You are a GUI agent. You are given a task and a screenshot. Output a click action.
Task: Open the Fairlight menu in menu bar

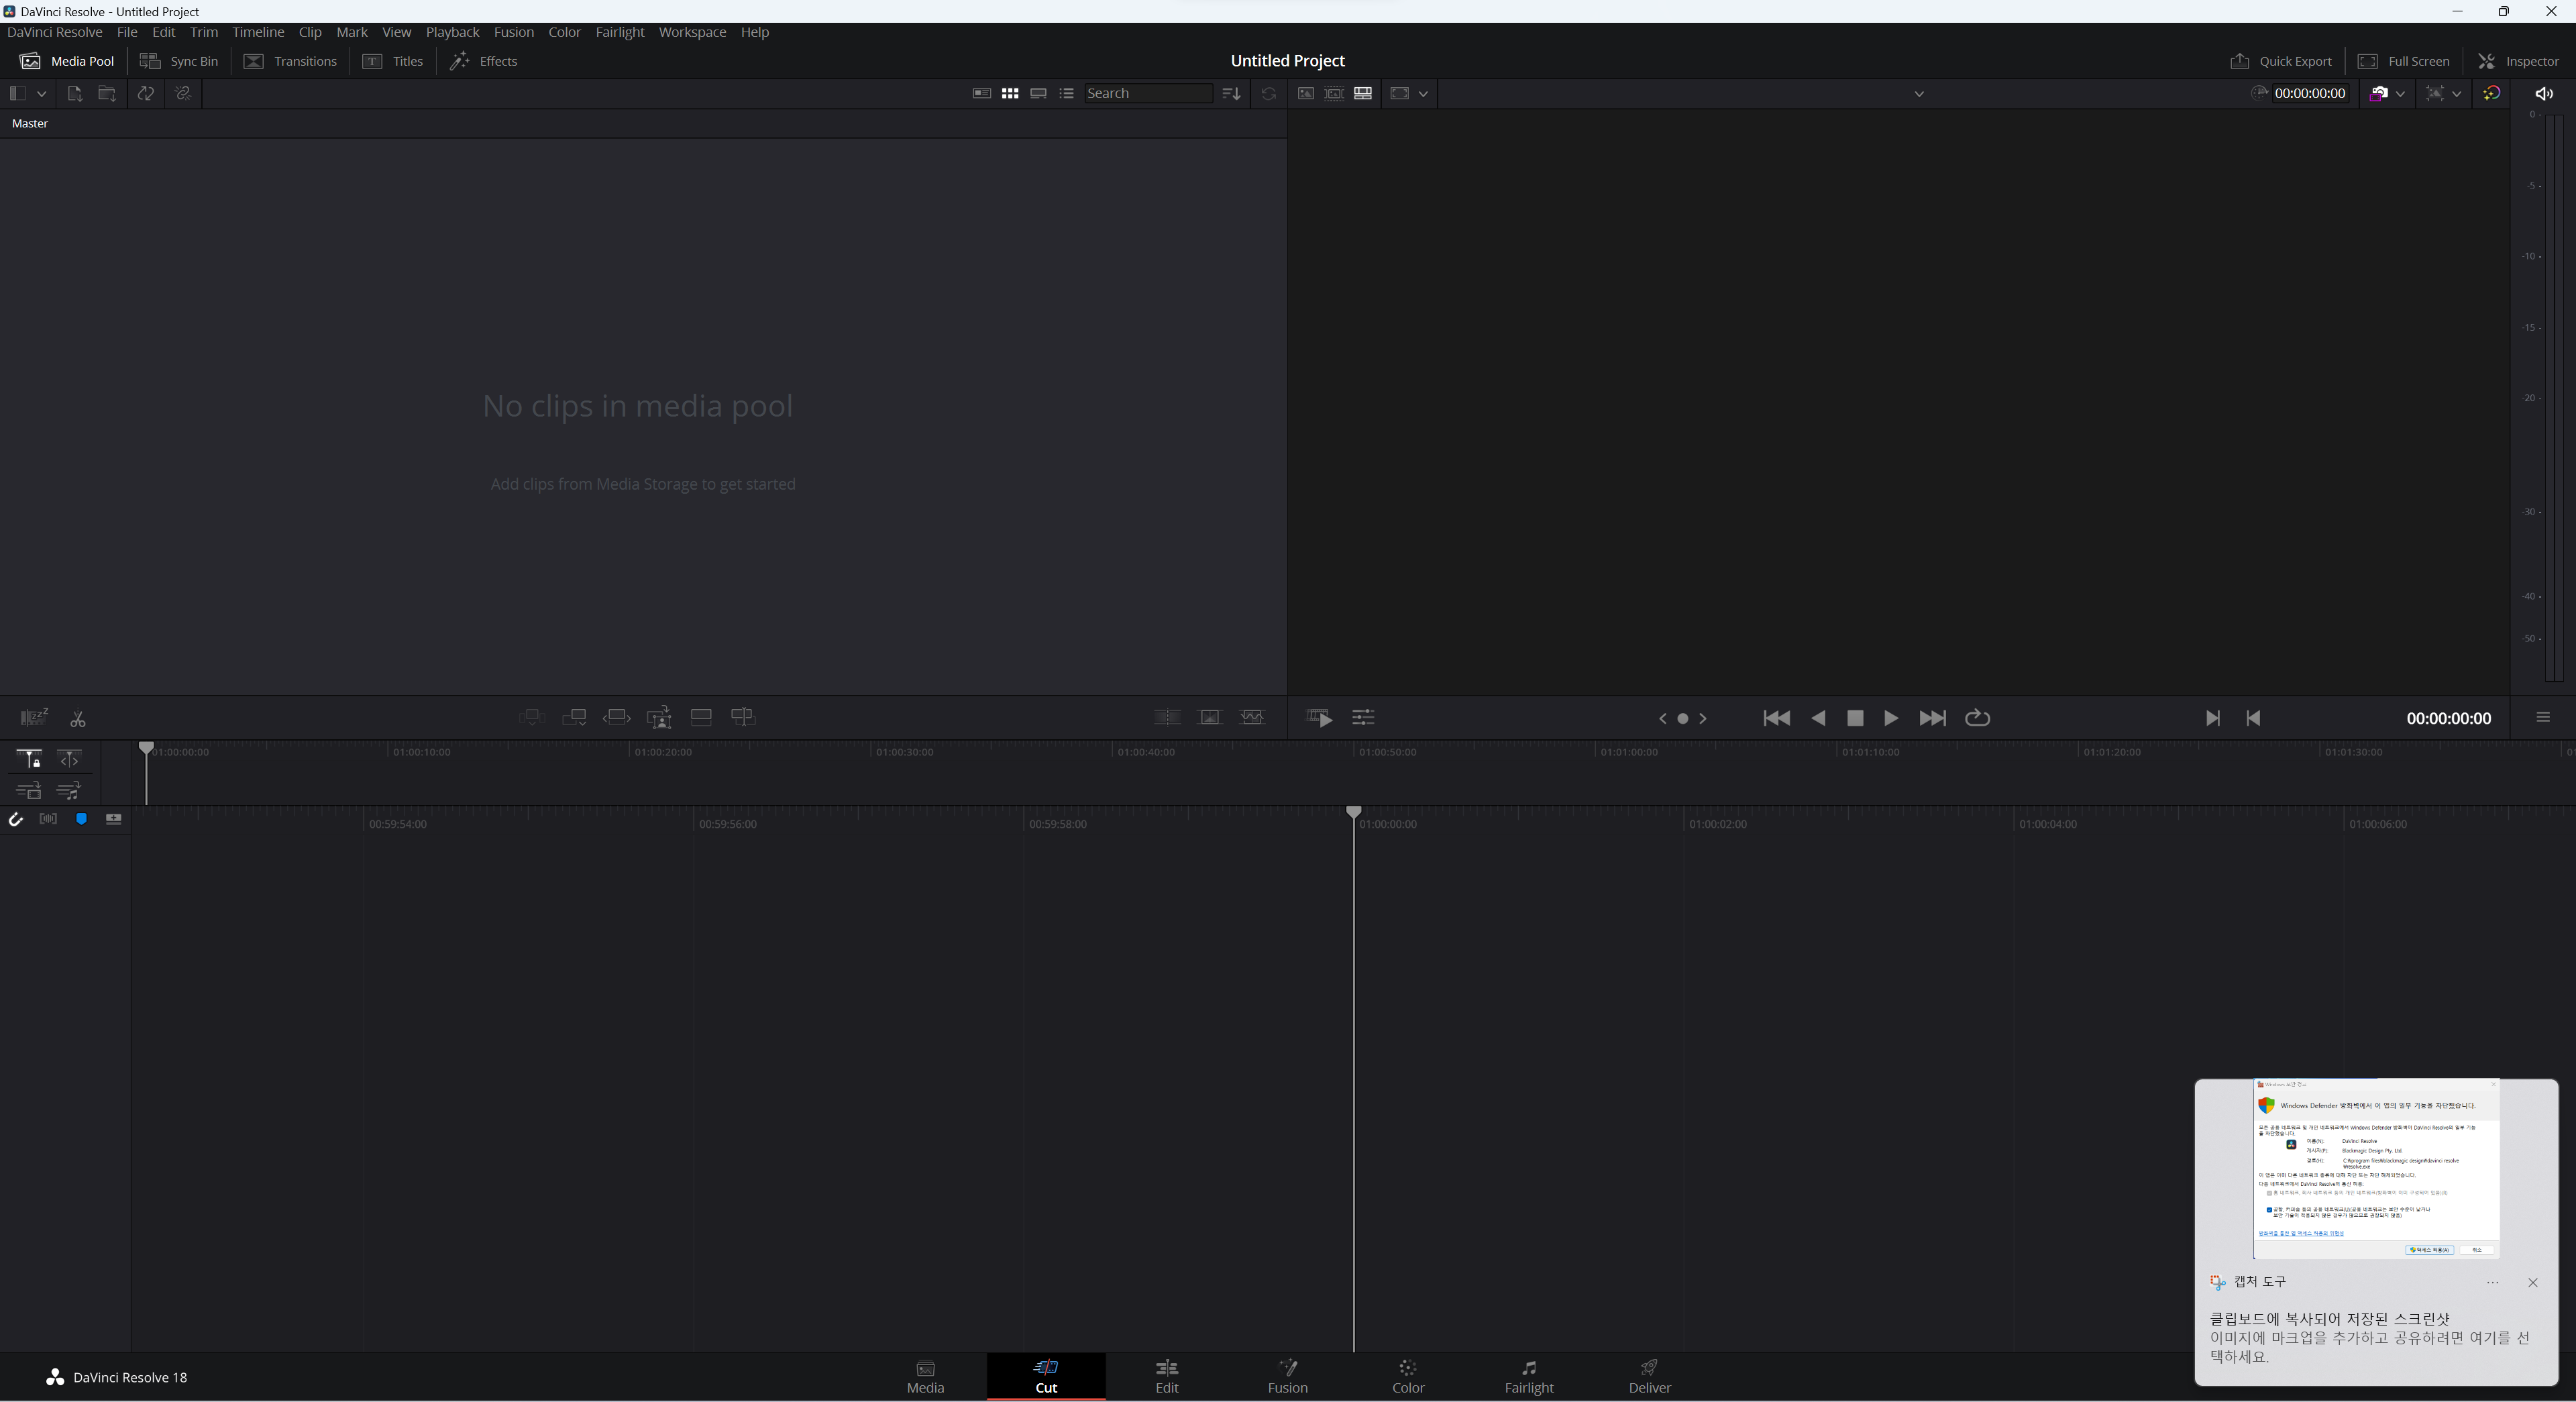(619, 32)
